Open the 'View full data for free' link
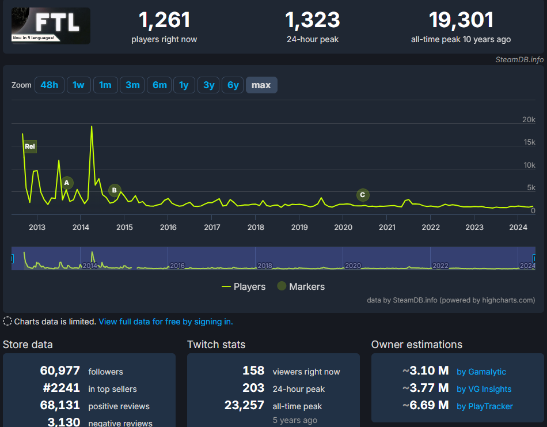This screenshot has width=547, height=427. [x=165, y=322]
